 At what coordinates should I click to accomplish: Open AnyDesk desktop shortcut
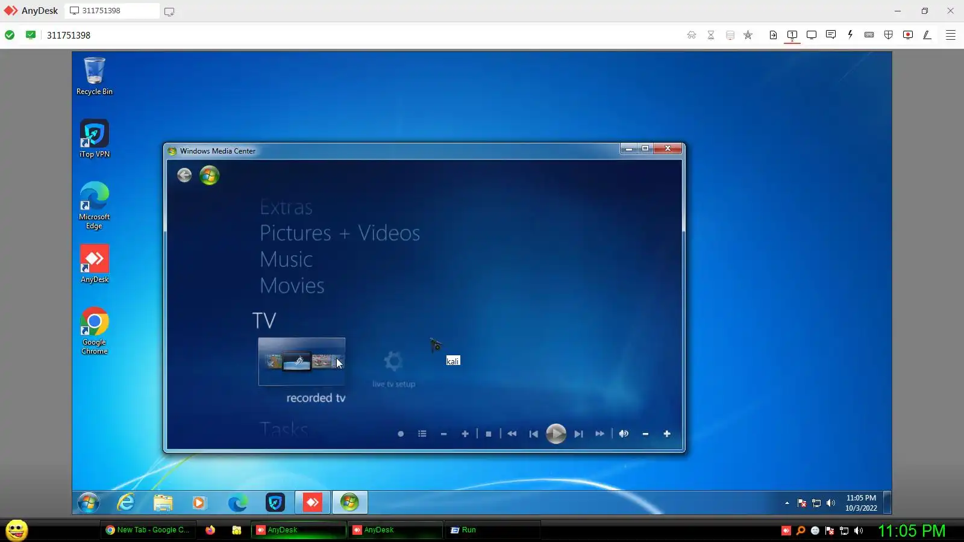coord(95,264)
